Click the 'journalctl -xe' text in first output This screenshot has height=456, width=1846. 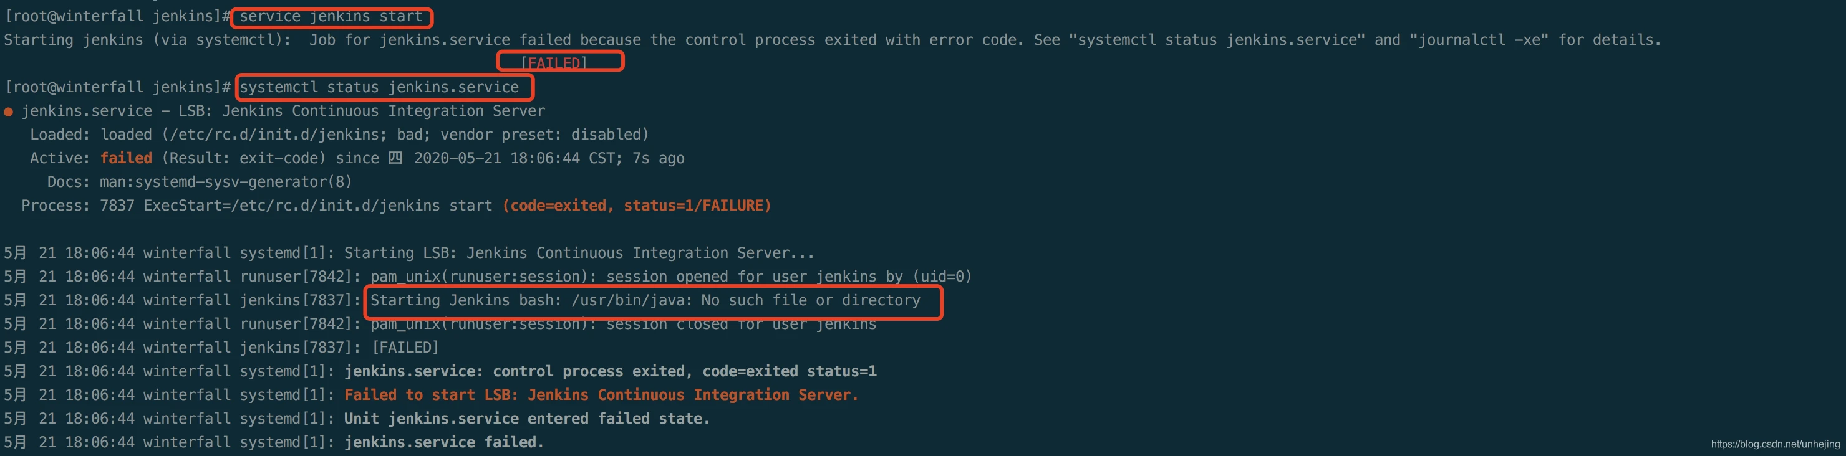(1482, 40)
